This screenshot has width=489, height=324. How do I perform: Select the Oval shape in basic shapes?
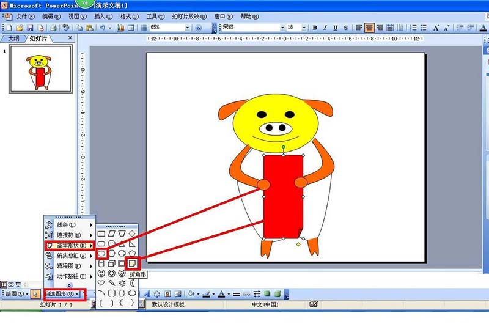click(101, 254)
